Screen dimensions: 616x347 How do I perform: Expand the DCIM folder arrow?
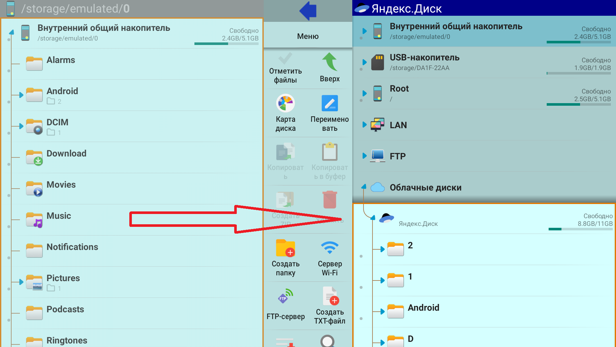[21, 126]
